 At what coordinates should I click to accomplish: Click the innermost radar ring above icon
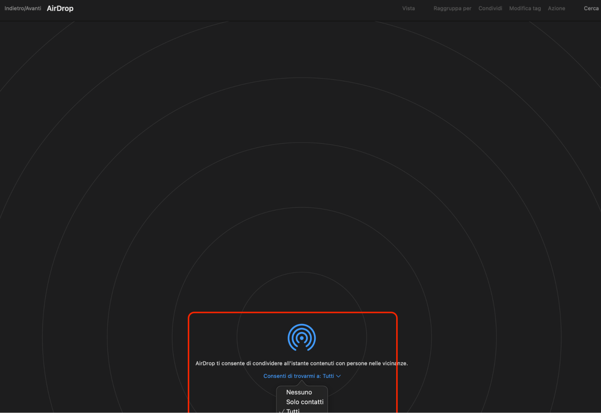(302, 272)
